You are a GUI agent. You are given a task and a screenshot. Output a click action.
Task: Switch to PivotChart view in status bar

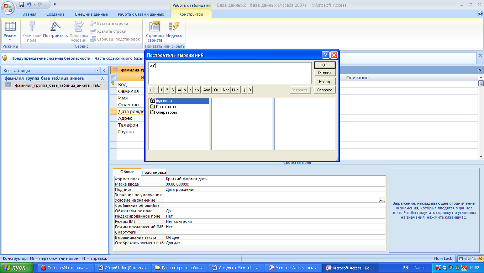pos(473,258)
